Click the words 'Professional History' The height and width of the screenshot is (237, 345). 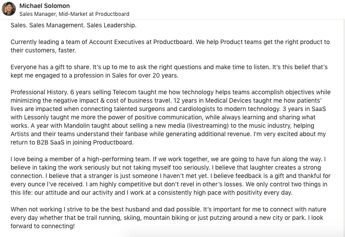pos(39,92)
